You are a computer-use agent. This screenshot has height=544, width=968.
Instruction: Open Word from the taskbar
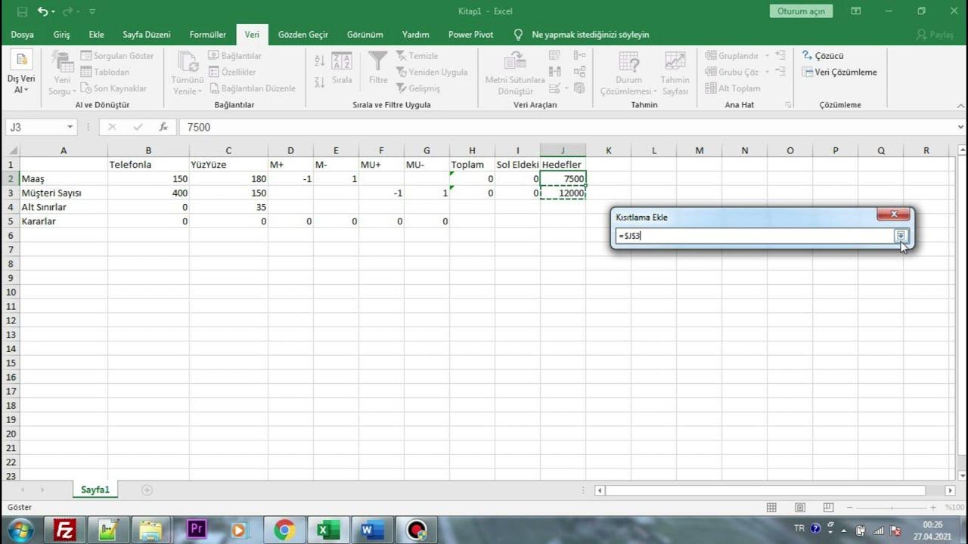click(x=372, y=530)
